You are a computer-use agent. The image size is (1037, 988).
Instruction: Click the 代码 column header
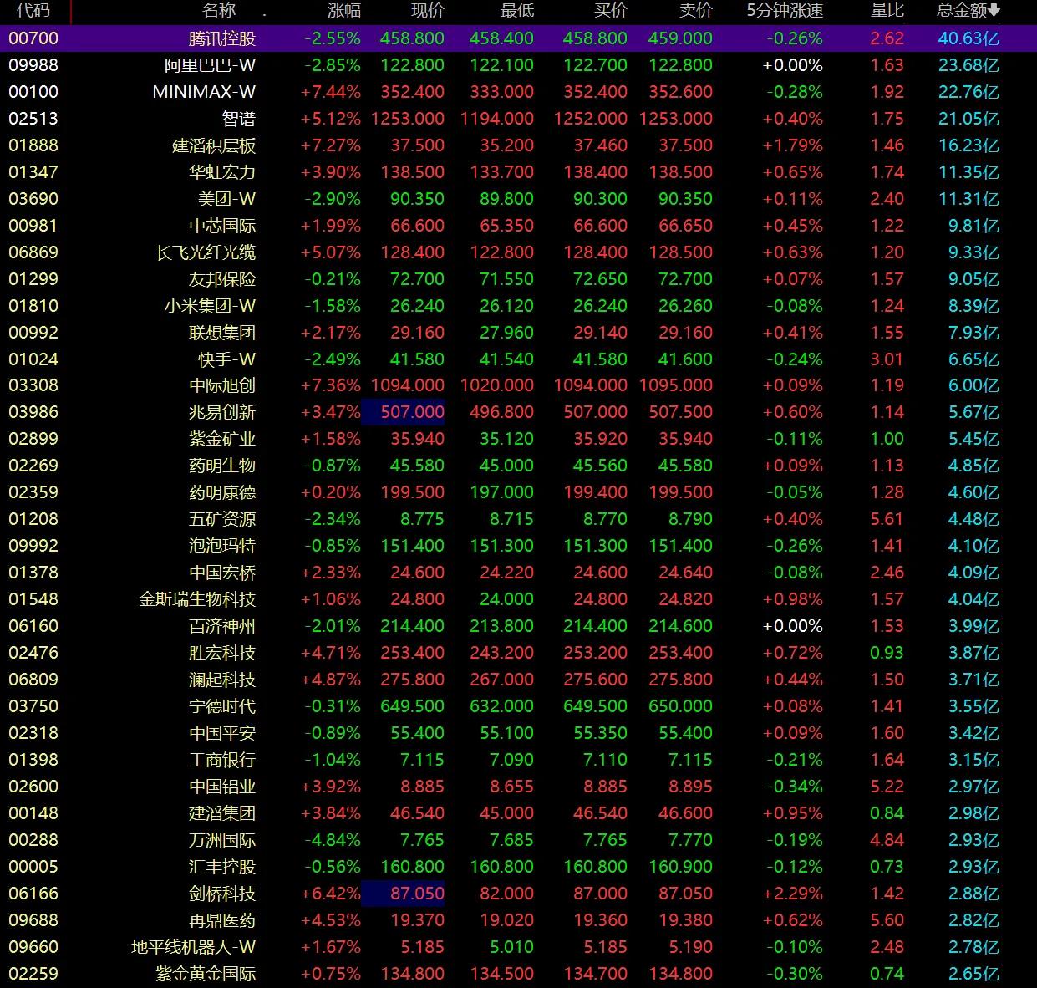33,11
